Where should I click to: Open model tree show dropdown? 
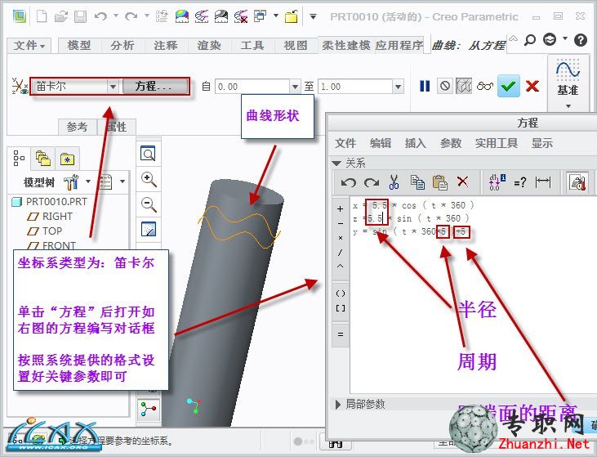[112, 181]
